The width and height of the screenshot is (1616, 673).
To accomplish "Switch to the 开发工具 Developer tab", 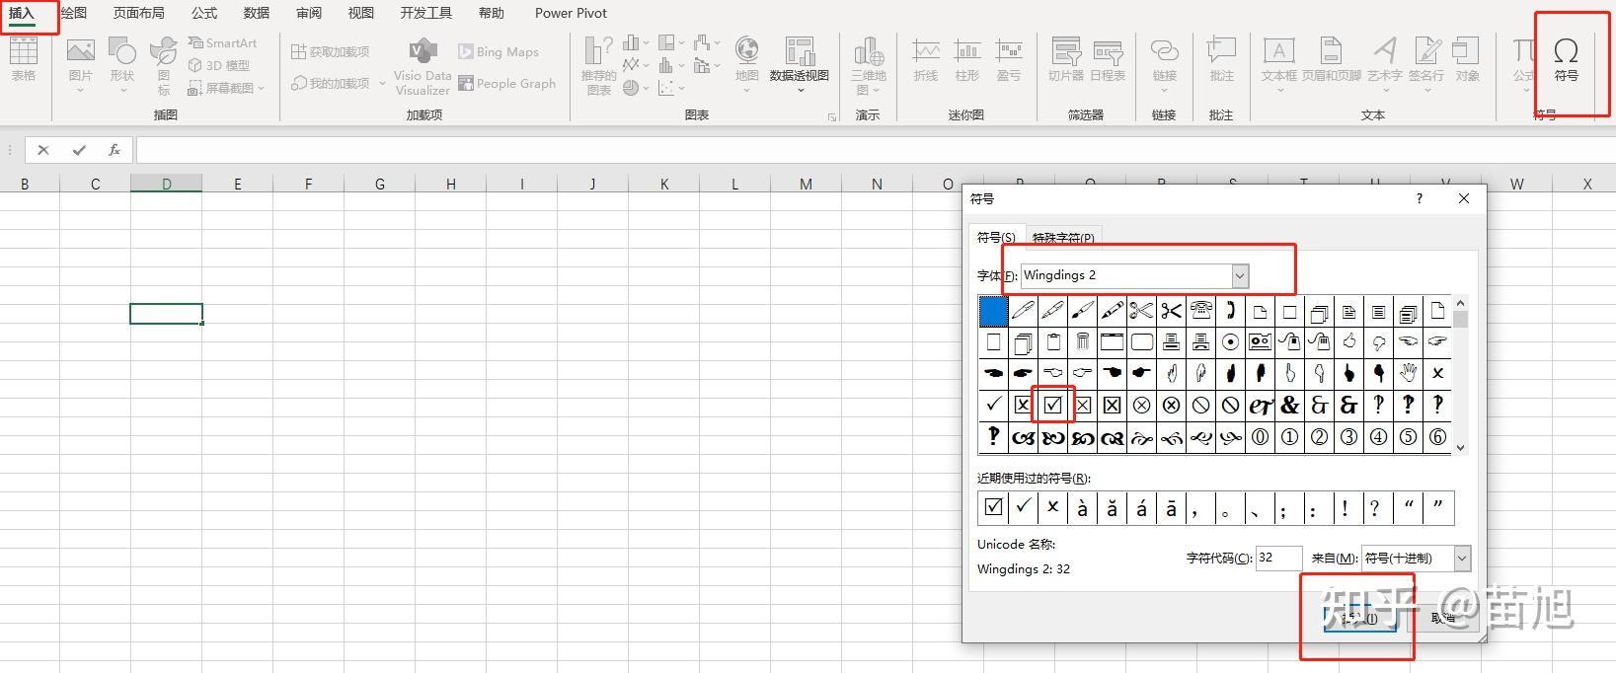I will tap(426, 14).
